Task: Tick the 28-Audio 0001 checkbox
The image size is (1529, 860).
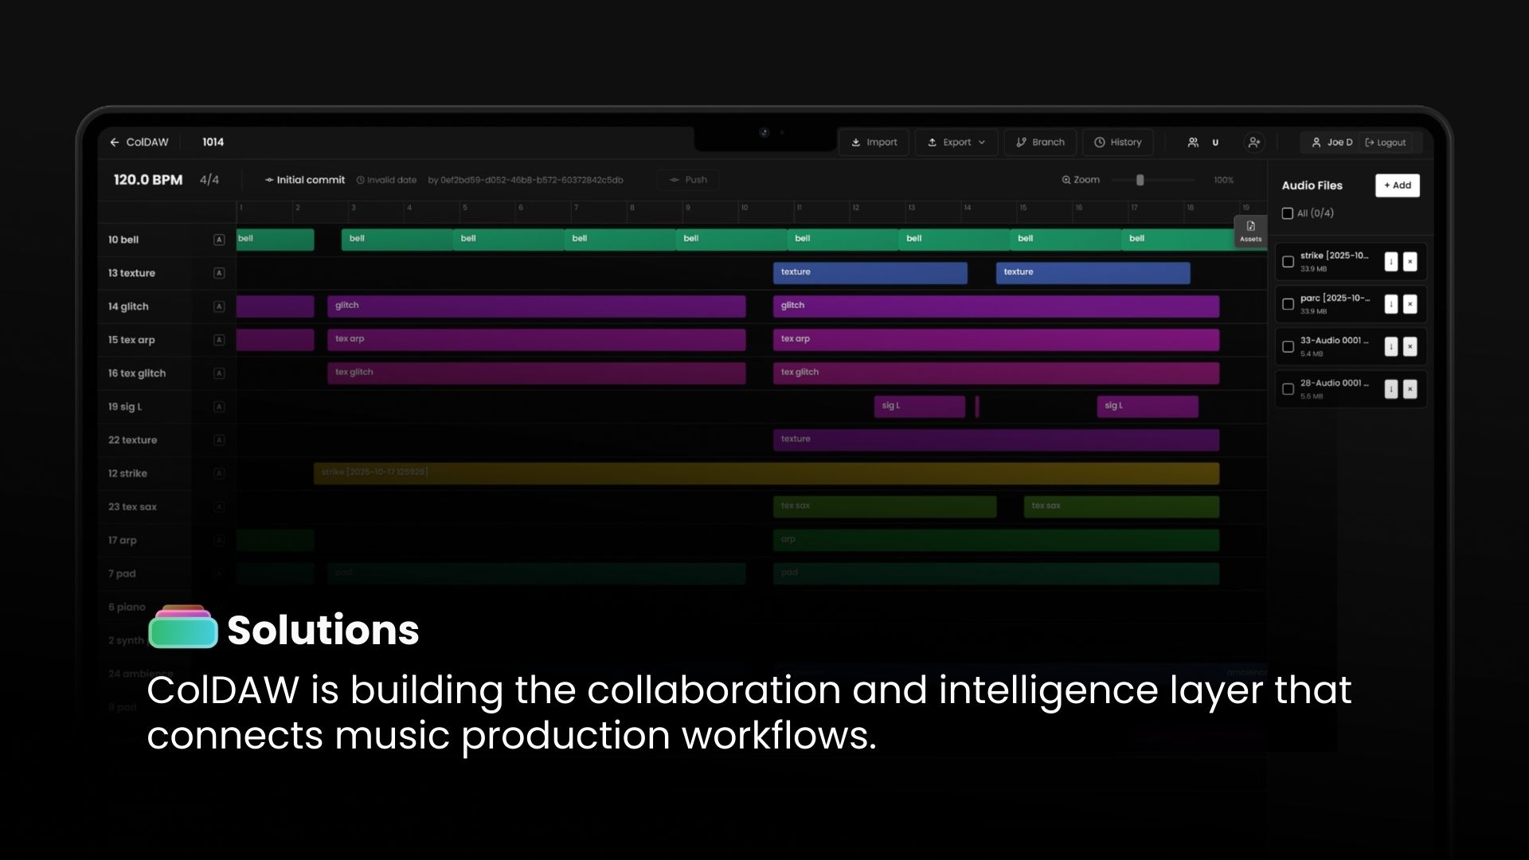Action: (1288, 389)
